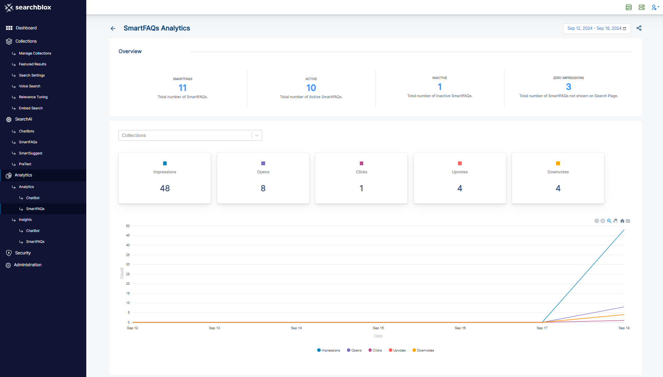This screenshot has width=663, height=377.
Task: Click the share icon beside the date range
Action: pos(639,28)
